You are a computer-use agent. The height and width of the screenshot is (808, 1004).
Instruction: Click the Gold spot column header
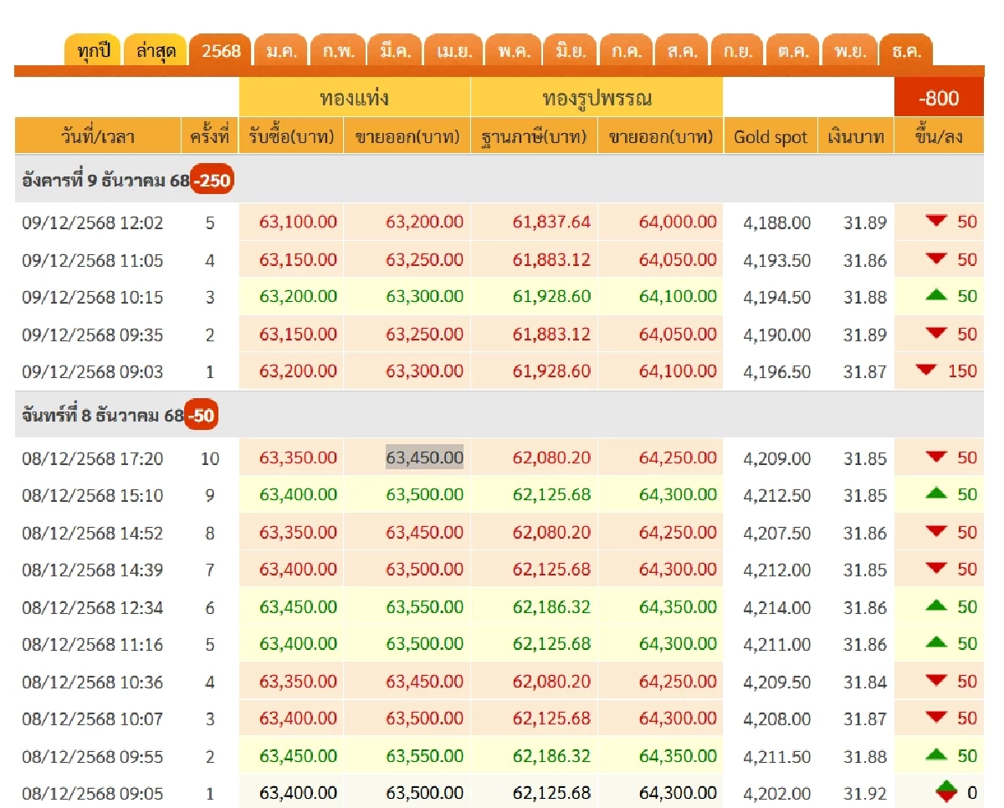(770, 137)
